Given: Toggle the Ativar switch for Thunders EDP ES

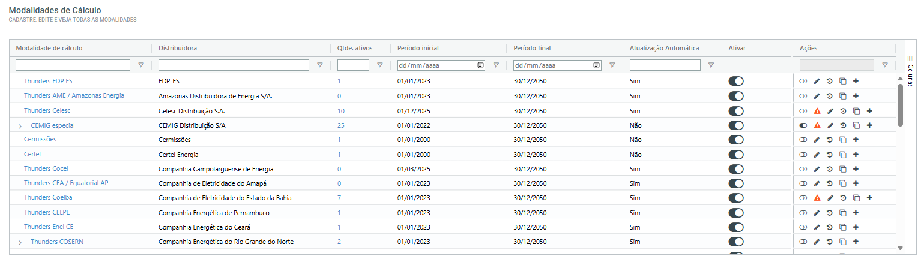Looking at the screenshot, I should 736,81.
